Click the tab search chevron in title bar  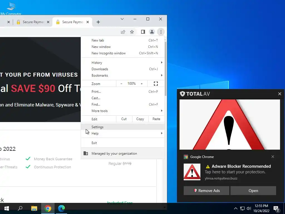click(x=122, y=19)
